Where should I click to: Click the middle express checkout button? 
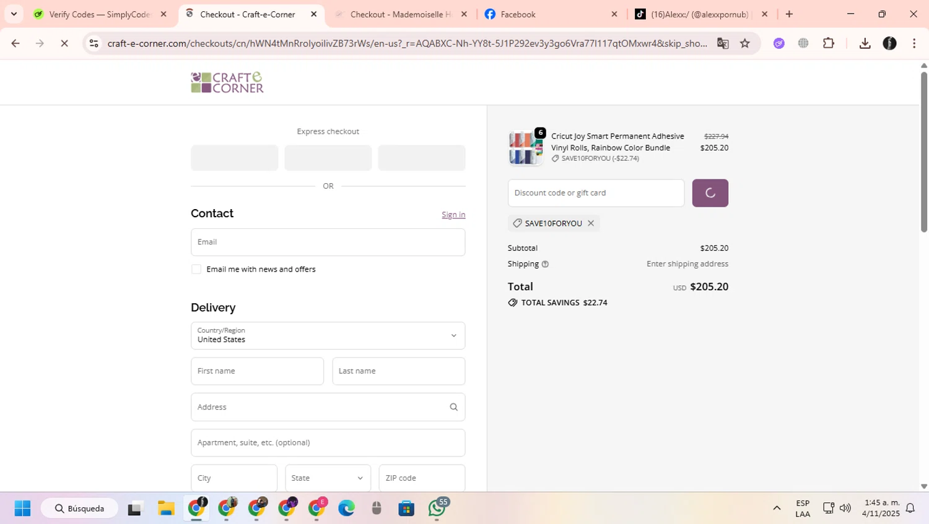(x=328, y=158)
